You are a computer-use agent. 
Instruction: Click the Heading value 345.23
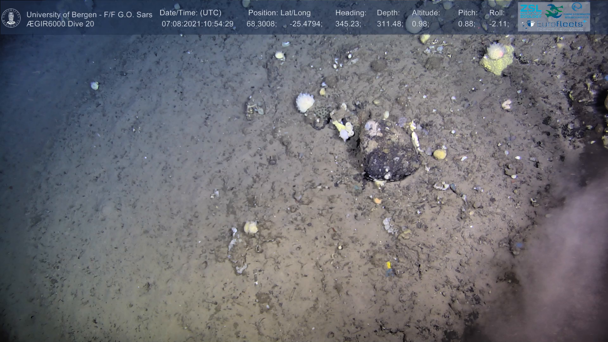[x=348, y=24]
